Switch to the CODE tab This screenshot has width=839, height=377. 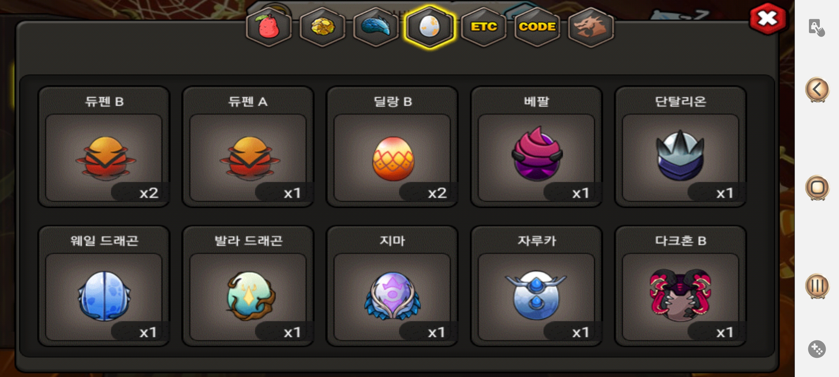(537, 27)
